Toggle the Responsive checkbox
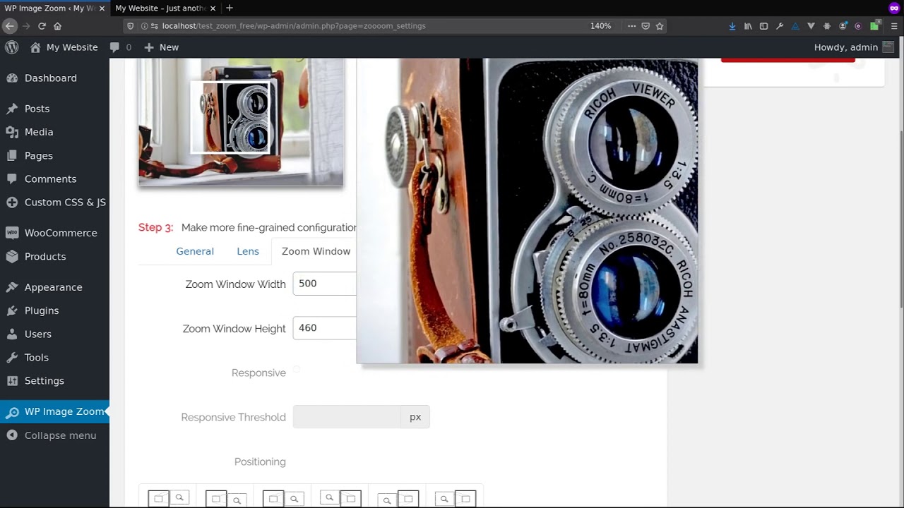This screenshot has height=508, width=904. (x=297, y=369)
